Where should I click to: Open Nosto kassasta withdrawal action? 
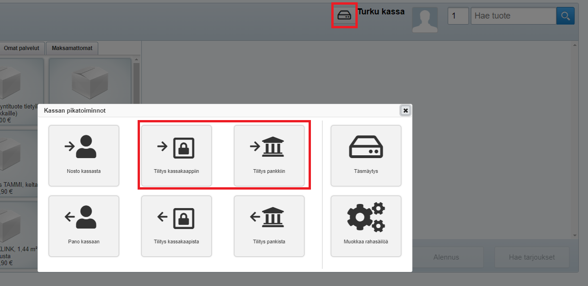pyautogui.click(x=84, y=156)
